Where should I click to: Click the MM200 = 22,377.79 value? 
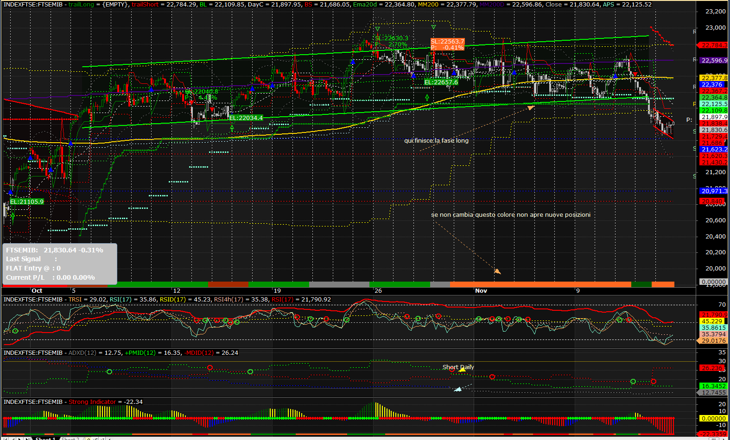[447, 4]
